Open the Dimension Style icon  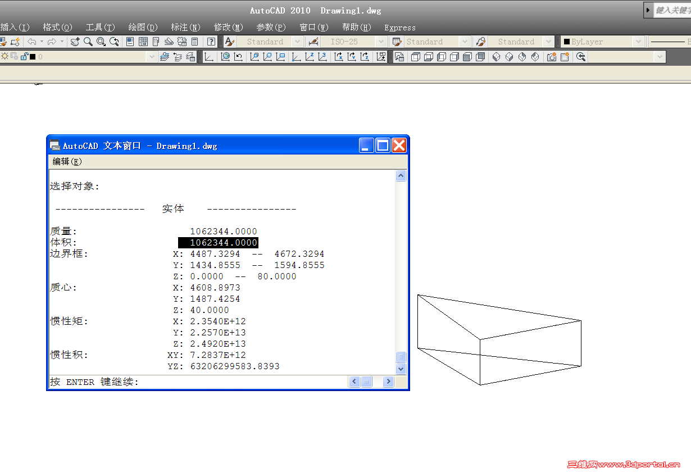pos(313,42)
